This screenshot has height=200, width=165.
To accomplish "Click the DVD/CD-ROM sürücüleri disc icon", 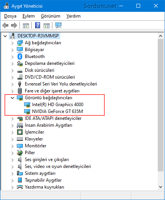I will click(20, 77).
